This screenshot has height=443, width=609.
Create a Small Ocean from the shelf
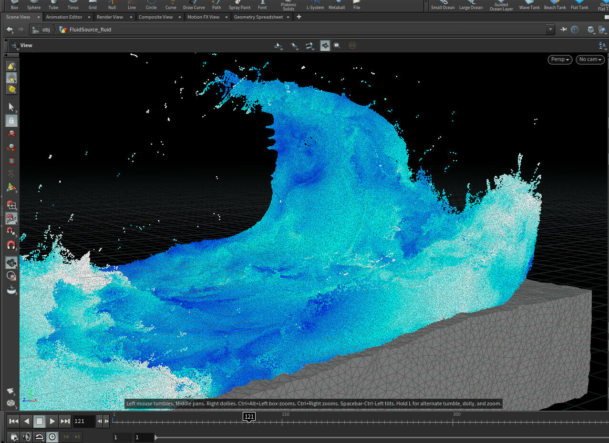coord(443,5)
